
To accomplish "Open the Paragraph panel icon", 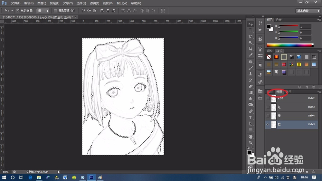I will 260,65.
